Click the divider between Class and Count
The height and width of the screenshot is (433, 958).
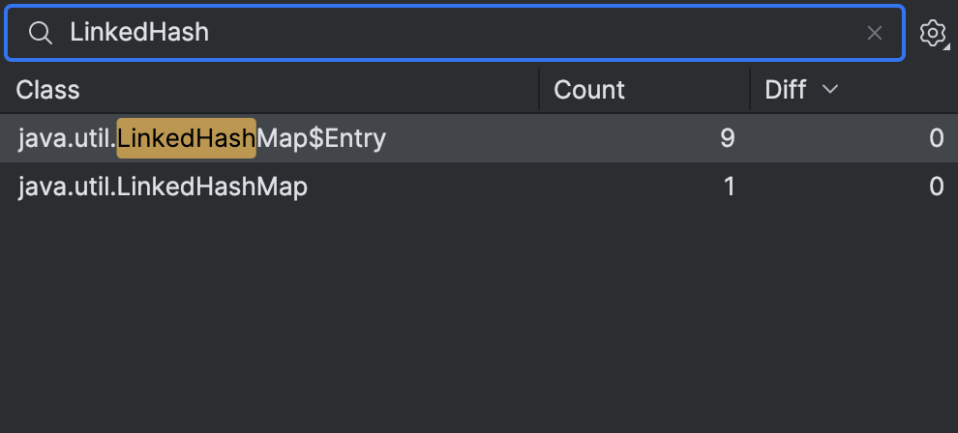[x=539, y=90]
